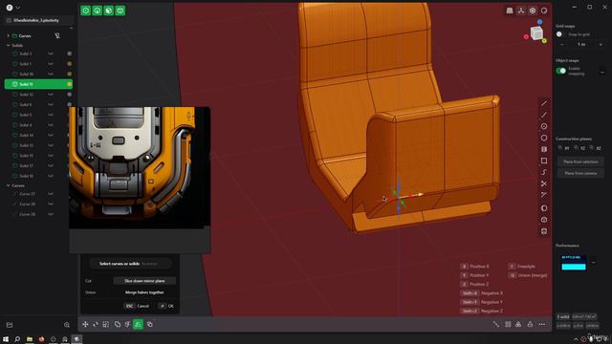Activate the Rotate command icon
Image resolution: width=612 pixels, height=344 pixels.
pyautogui.click(x=96, y=324)
